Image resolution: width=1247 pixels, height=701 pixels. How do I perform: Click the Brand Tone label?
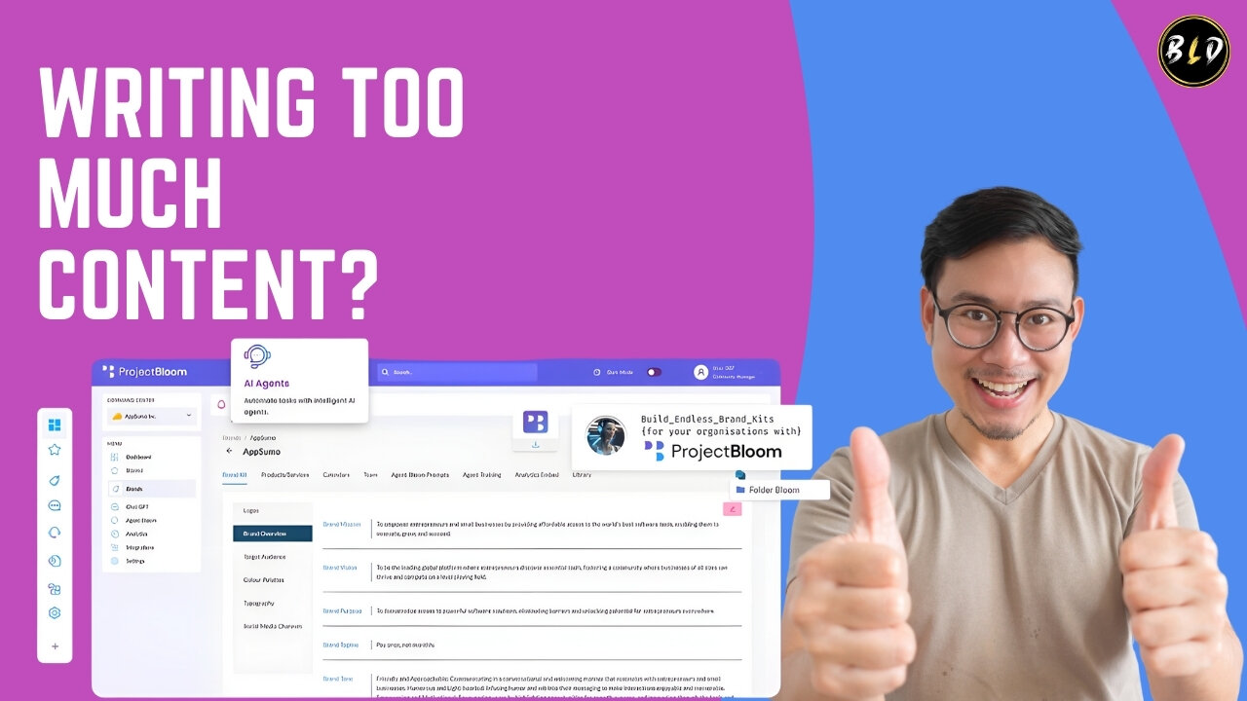[338, 679]
